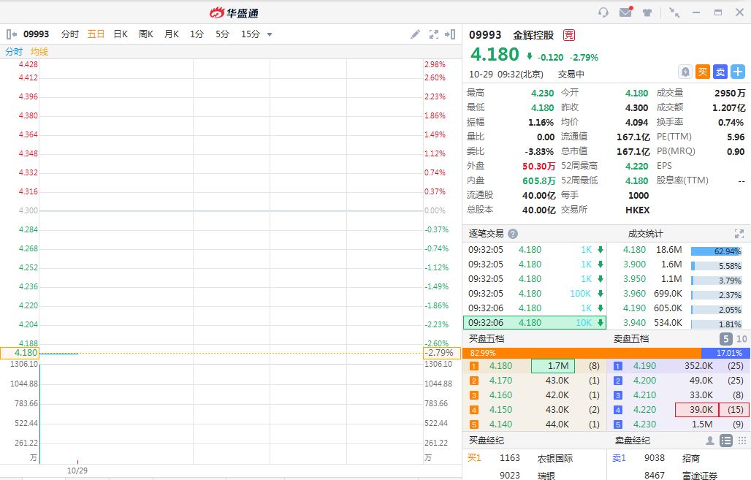Open the messages envelope icon
This screenshot has width=751, height=480.
point(625,12)
